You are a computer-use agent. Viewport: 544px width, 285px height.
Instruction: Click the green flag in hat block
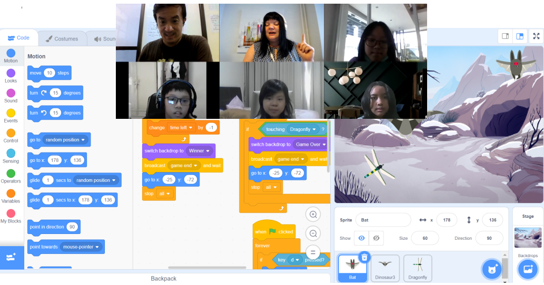click(273, 231)
